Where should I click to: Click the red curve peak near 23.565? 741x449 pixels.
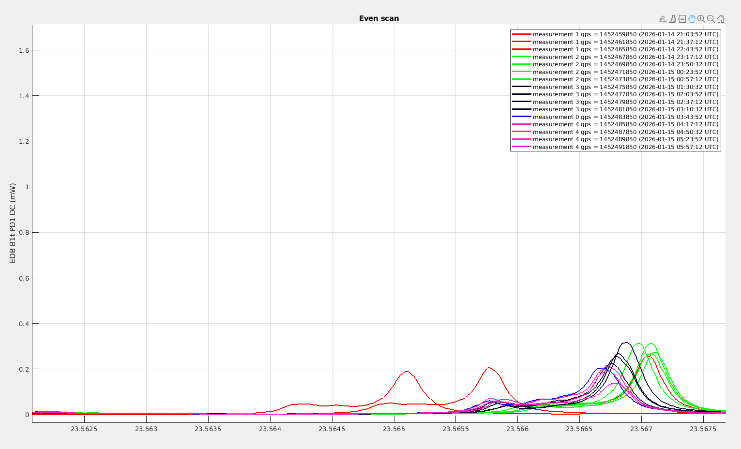(x=406, y=372)
